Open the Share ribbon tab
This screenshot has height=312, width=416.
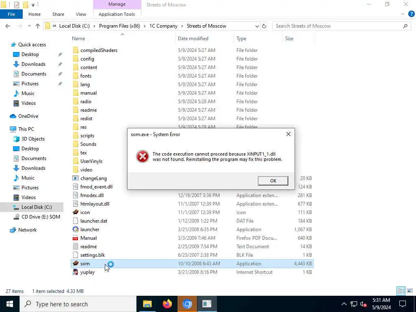click(58, 14)
